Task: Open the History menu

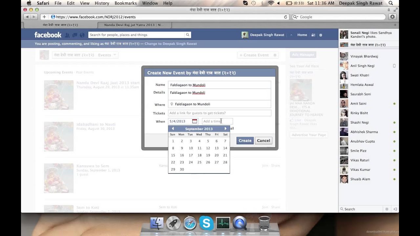Action: click(102, 3)
